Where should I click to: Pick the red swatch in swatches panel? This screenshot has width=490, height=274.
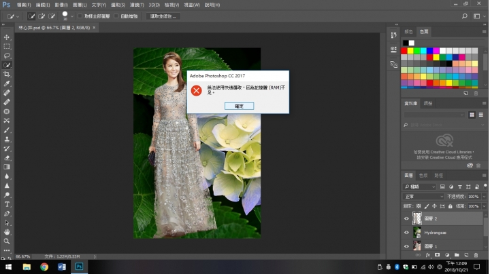405,50
